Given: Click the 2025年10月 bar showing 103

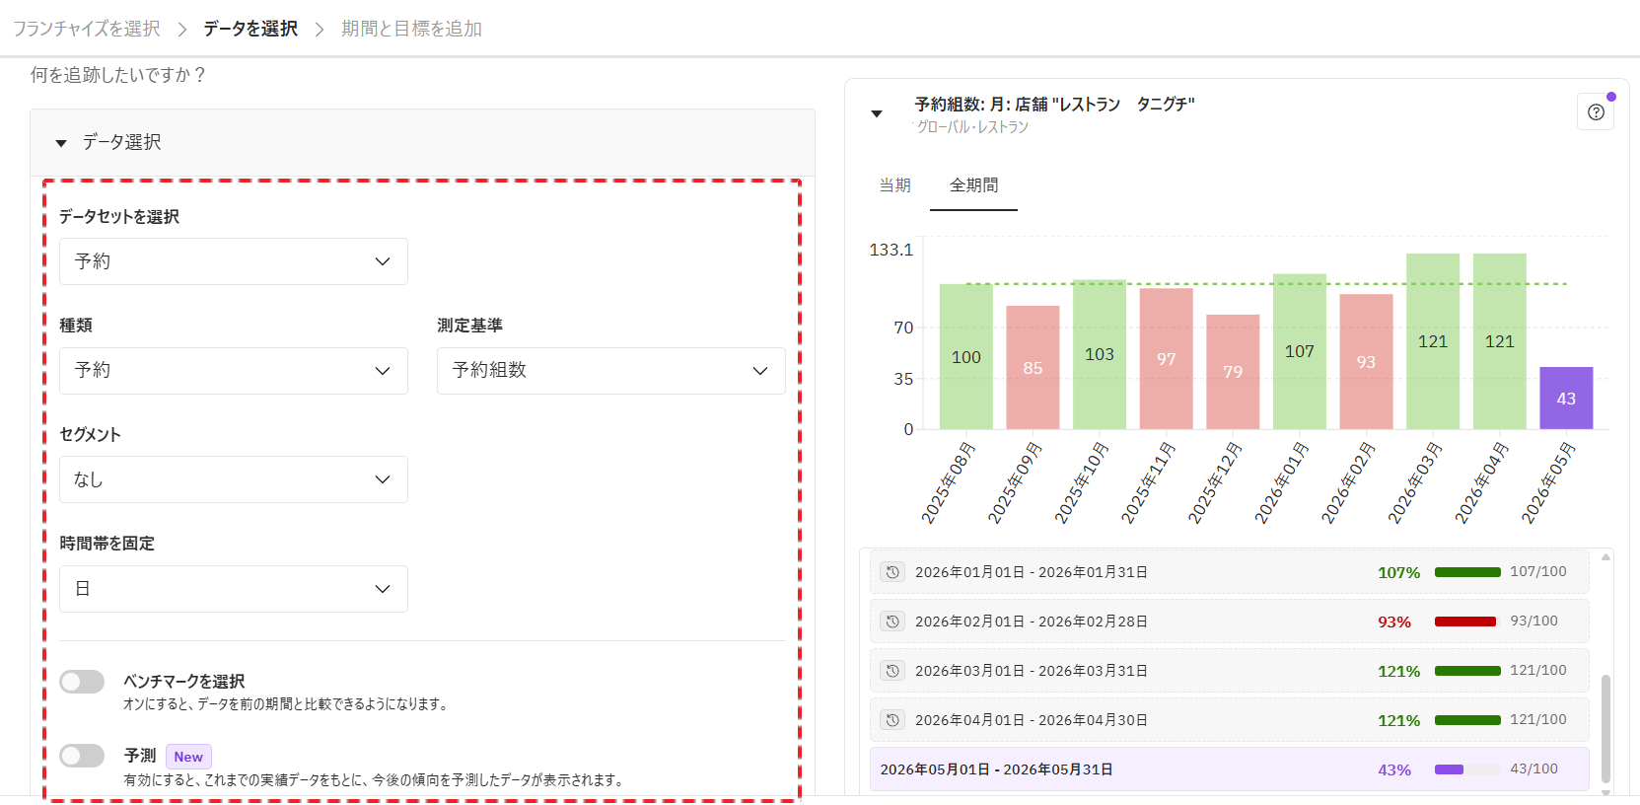Looking at the screenshot, I should [x=1100, y=354].
